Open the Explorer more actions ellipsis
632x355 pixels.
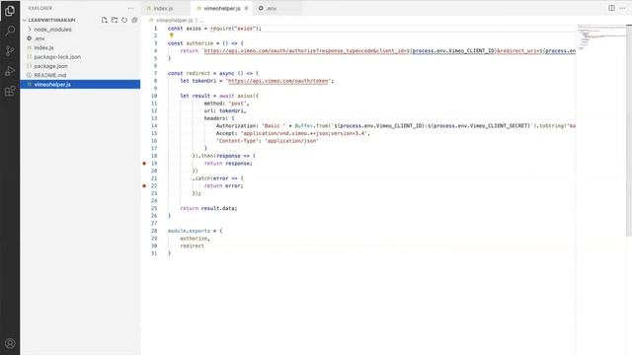pos(130,8)
